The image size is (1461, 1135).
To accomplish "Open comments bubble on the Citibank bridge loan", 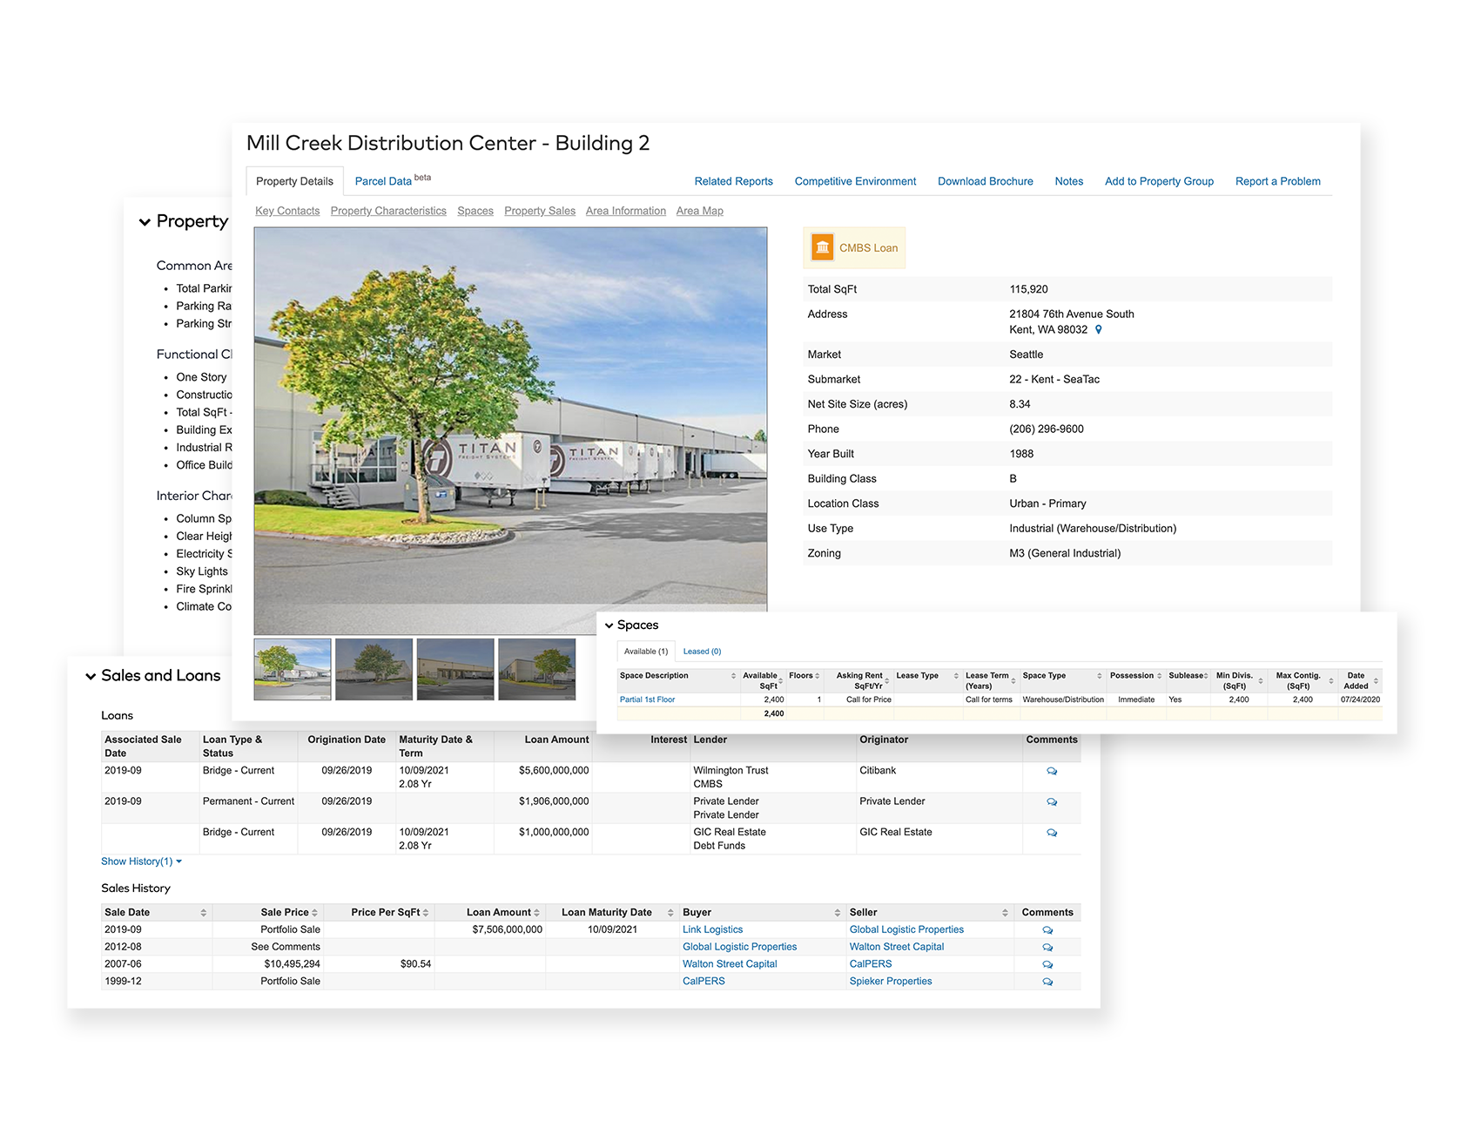I will [x=1051, y=771].
